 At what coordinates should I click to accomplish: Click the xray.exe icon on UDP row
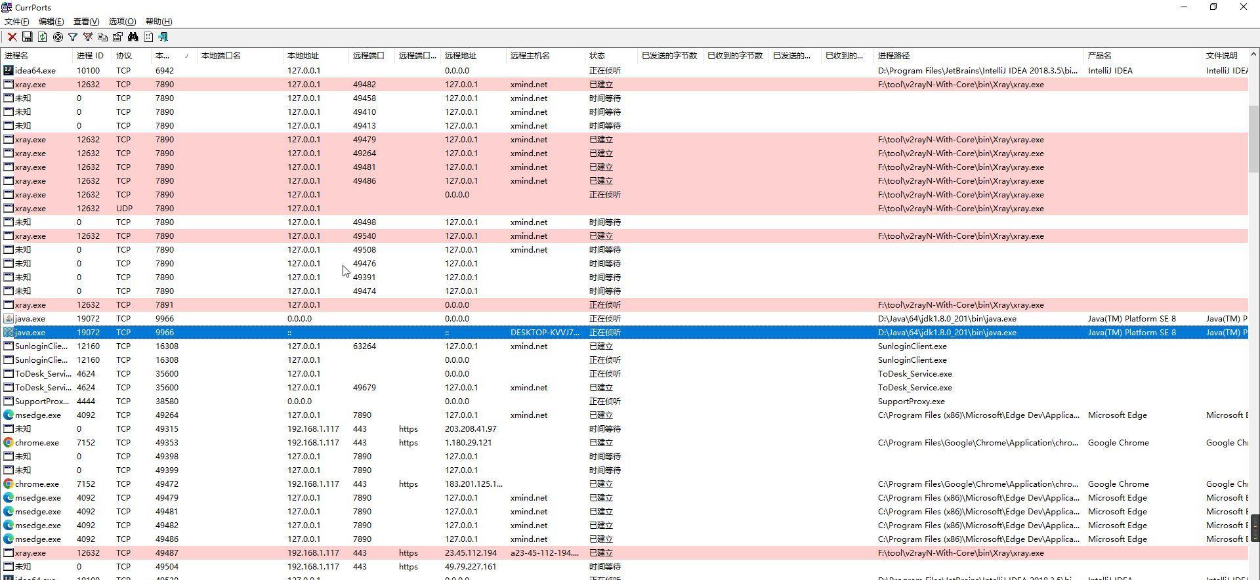[9, 208]
